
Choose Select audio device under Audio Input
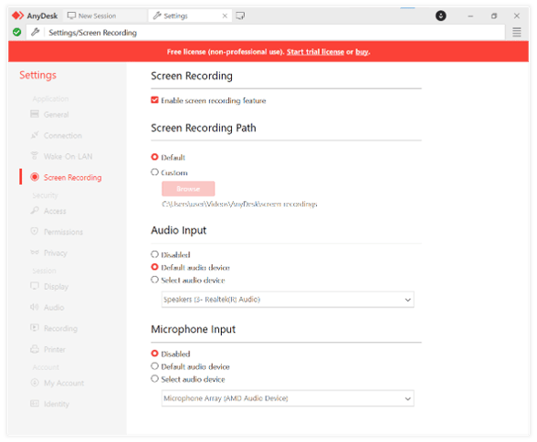155,280
